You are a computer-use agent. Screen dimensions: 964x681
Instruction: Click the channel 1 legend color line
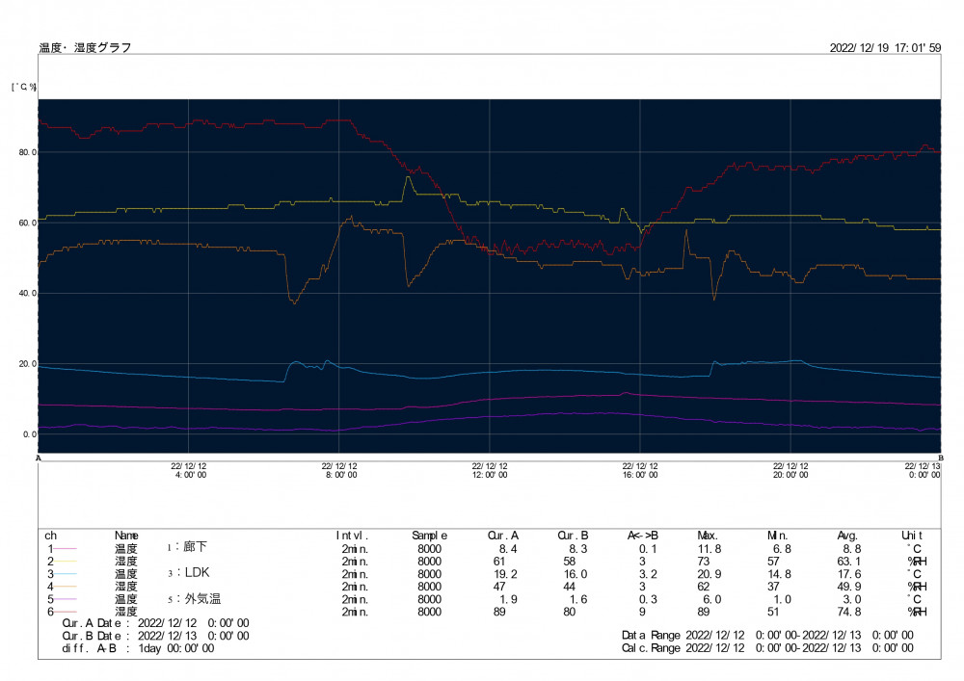(x=65, y=548)
